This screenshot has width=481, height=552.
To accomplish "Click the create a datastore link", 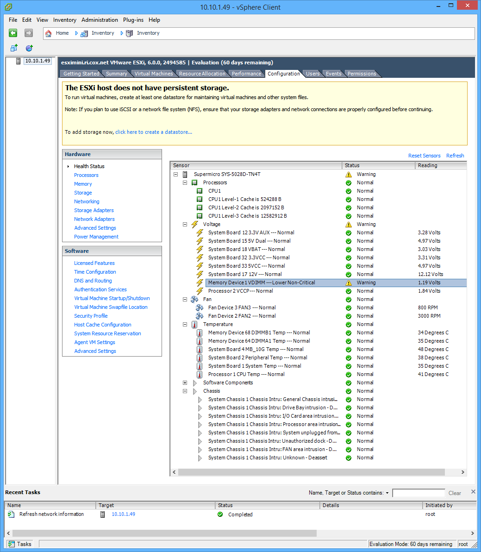I will point(154,132).
